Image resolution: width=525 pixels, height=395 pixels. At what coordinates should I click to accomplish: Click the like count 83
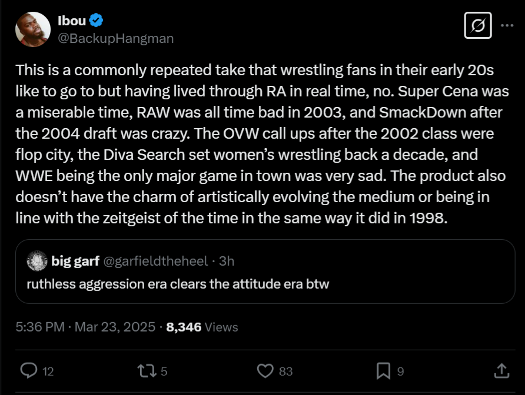[286, 371]
